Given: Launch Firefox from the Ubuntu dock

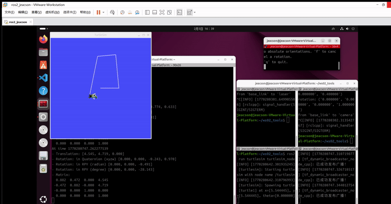Looking at the screenshot, I should 43,39.
